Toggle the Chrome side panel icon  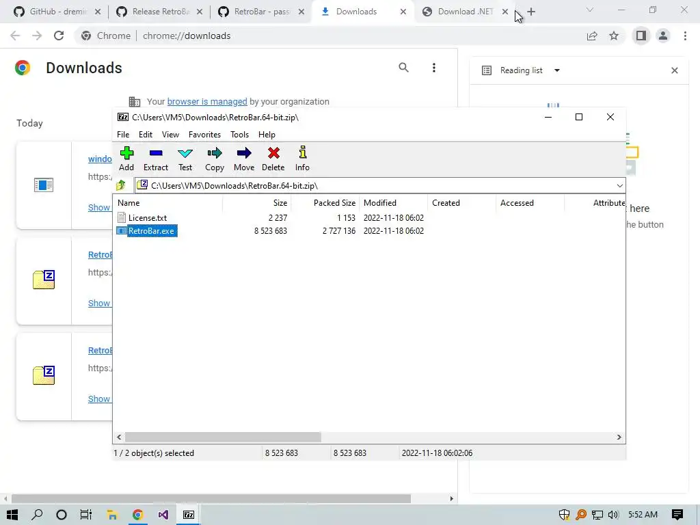[641, 36]
